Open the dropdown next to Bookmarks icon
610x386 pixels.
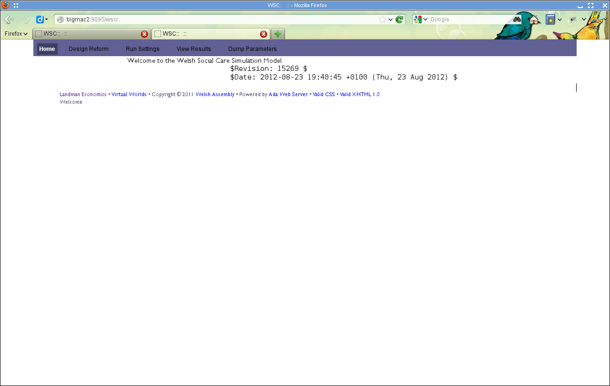click(x=559, y=20)
